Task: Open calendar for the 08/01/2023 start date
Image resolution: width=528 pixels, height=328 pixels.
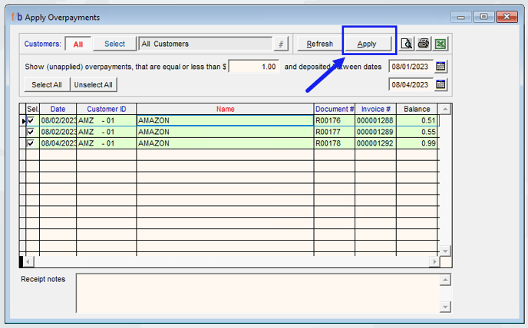Action: click(x=441, y=67)
